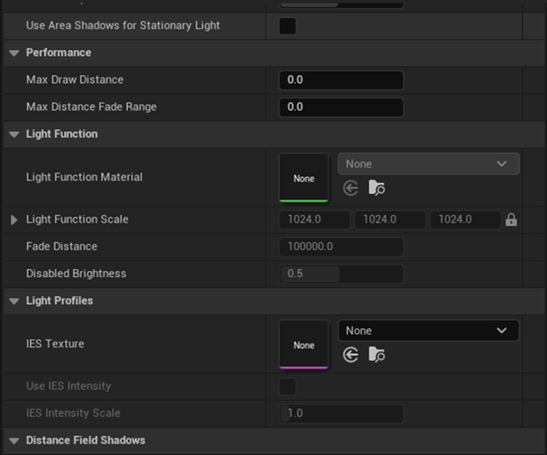Click the Light Function Material thumbnail

click(304, 178)
